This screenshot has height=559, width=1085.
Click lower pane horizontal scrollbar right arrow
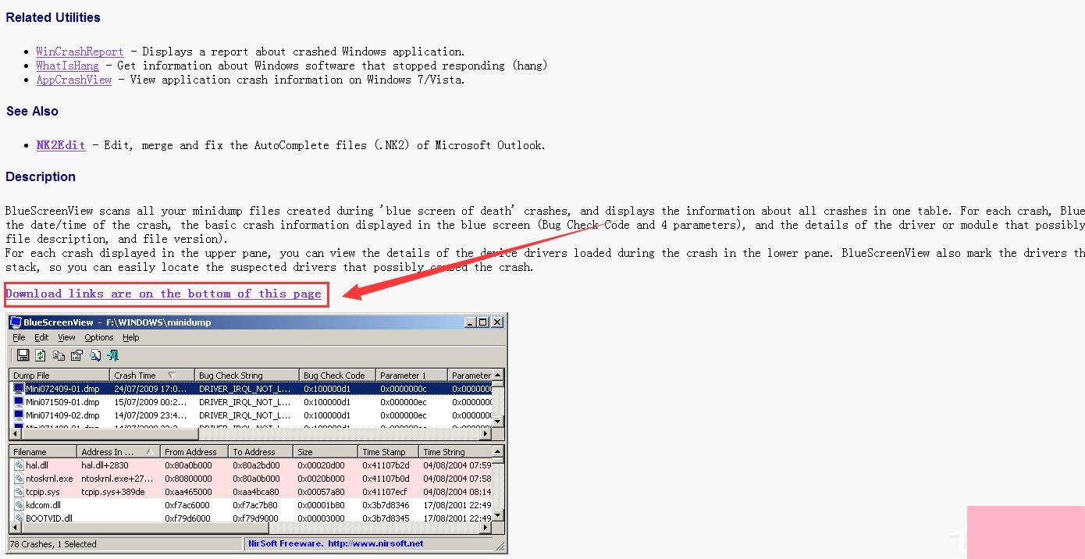click(x=486, y=528)
